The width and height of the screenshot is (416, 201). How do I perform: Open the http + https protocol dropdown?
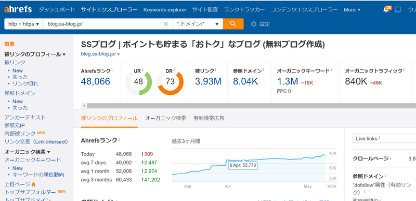point(24,24)
